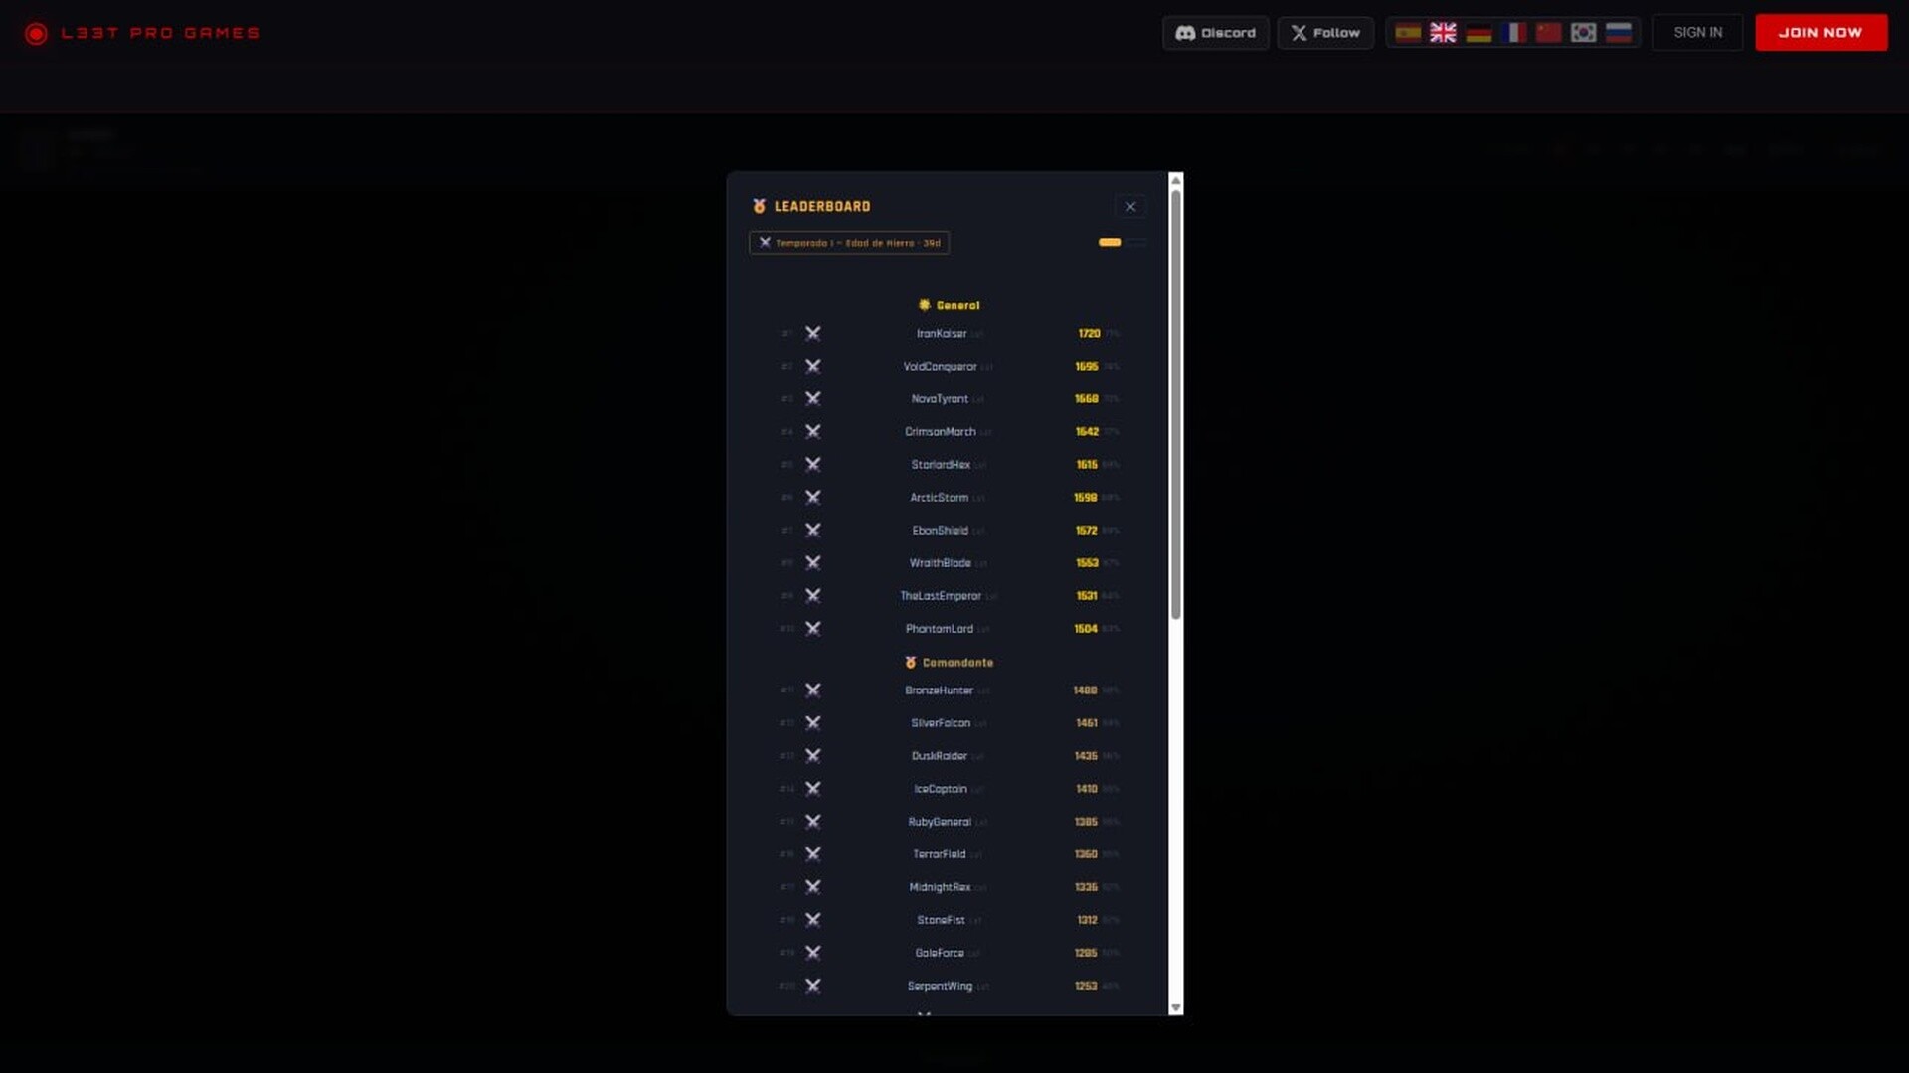
Task: Open the Discord link button
Action: point(1215,33)
